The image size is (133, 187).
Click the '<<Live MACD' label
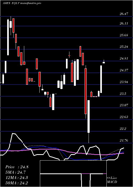coord(112,180)
